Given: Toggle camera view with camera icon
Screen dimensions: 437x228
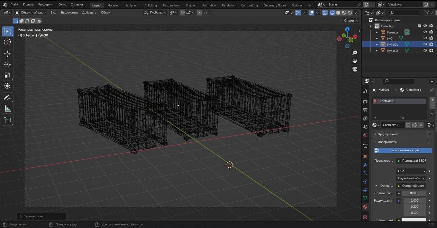Looking at the screenshot, I should point(355,69).
